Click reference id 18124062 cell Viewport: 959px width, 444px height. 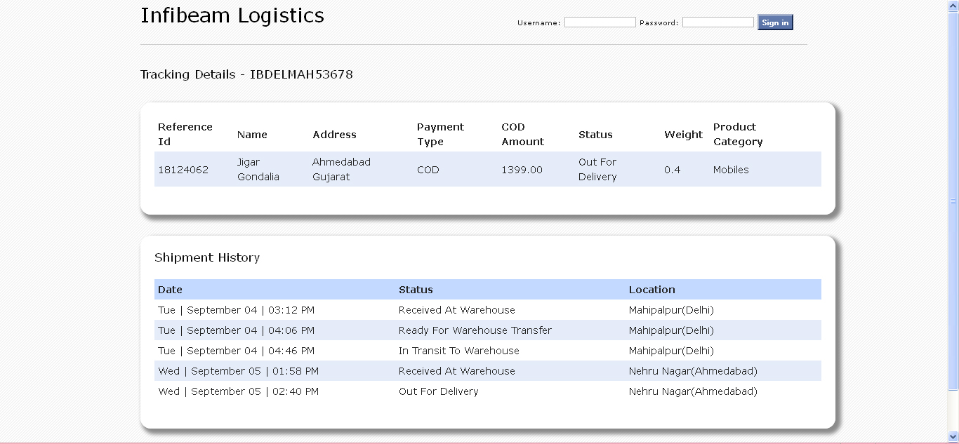point(183,170)
